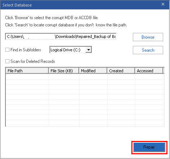The width and height of the screenshot is (170, 159).
Task: Sort by Accessed column header
Action: pyautogui.click(x=149, y=71)
